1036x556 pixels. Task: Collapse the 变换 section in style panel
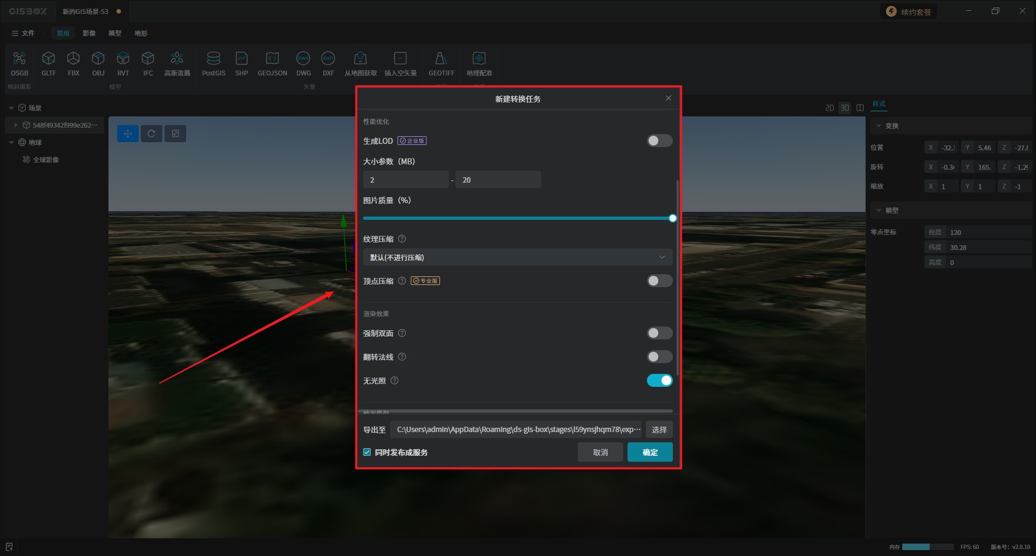[x=879, y=126]
